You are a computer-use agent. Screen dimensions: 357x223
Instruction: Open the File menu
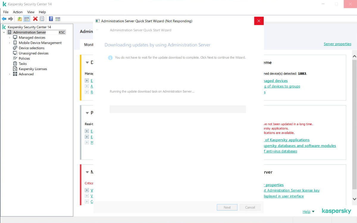6,12
